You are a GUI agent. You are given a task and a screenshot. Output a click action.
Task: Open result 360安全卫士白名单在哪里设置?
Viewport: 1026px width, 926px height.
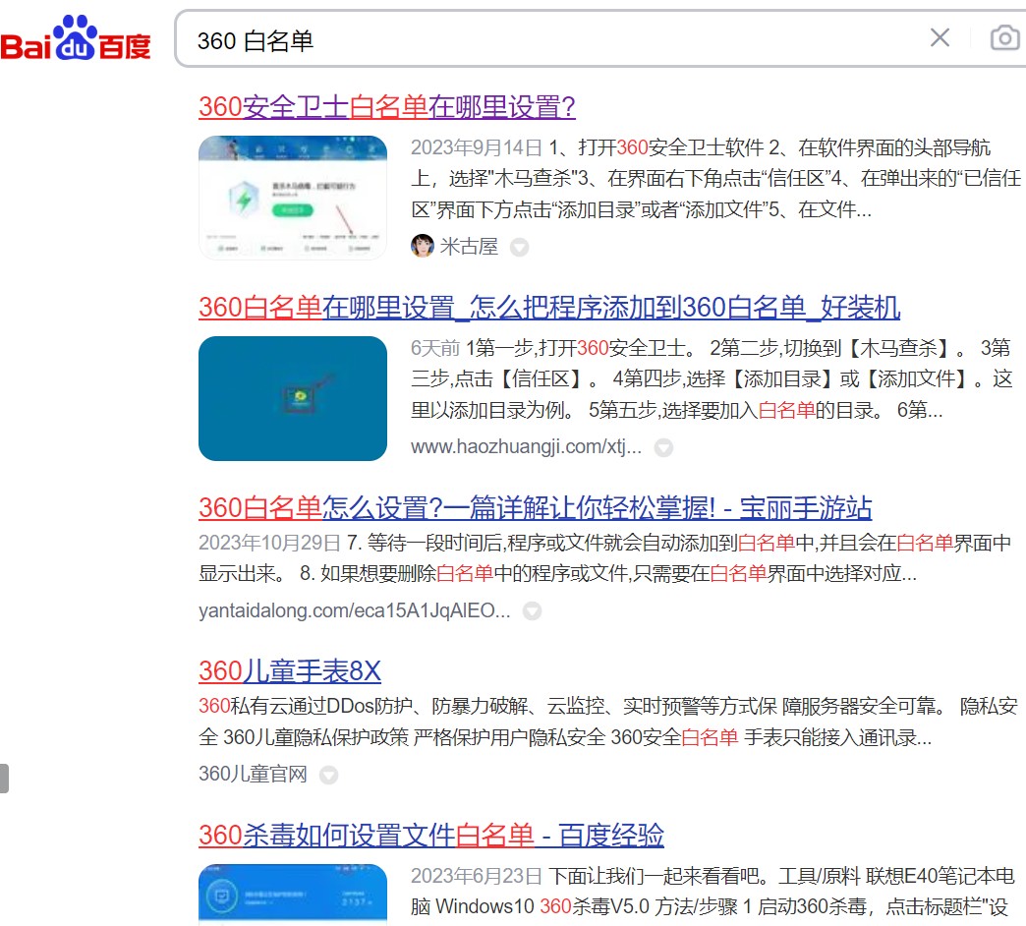click(x=386, y=107)
